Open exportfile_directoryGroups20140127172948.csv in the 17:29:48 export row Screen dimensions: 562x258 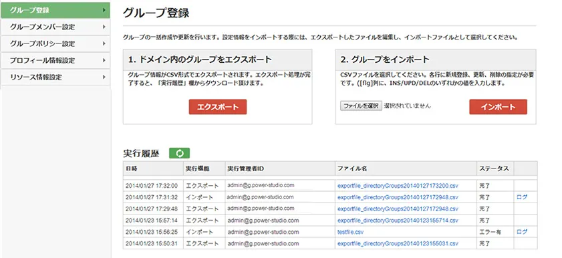tap(398, 209)
